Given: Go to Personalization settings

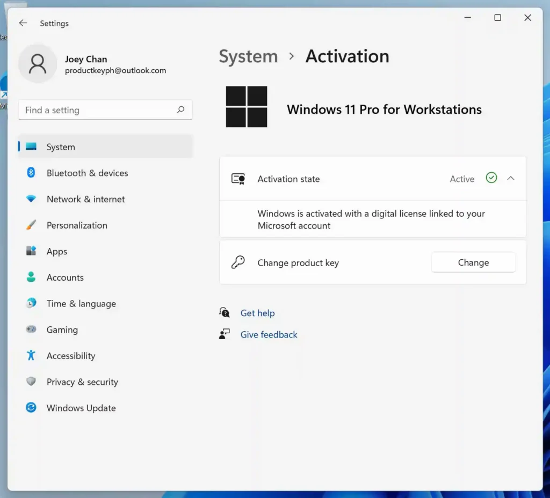Looking at the screenshot, I should point(106,225).
